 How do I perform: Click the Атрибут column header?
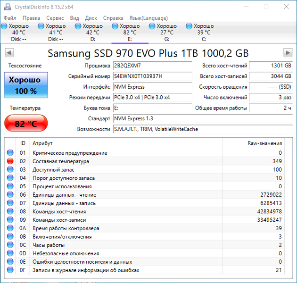point(126,143)
